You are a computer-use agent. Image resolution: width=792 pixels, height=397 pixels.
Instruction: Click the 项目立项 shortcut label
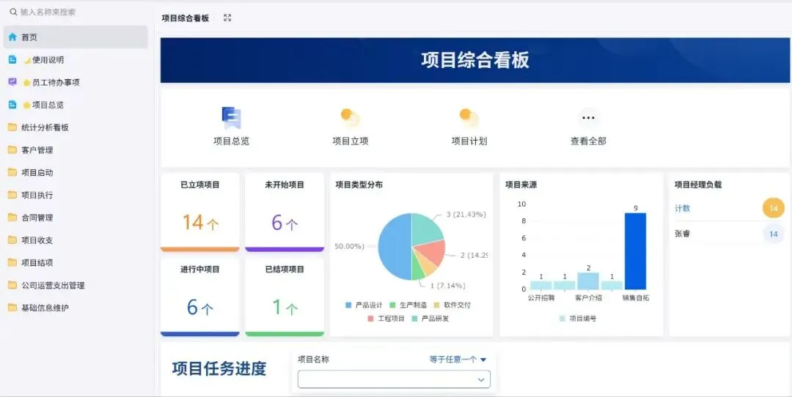click(x=350, y=141)
